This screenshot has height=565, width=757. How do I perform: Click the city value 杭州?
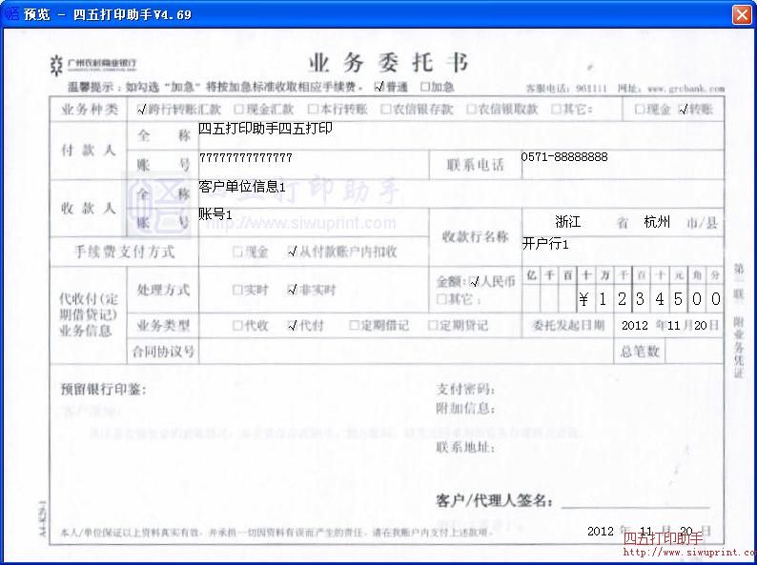pos(657,222)
